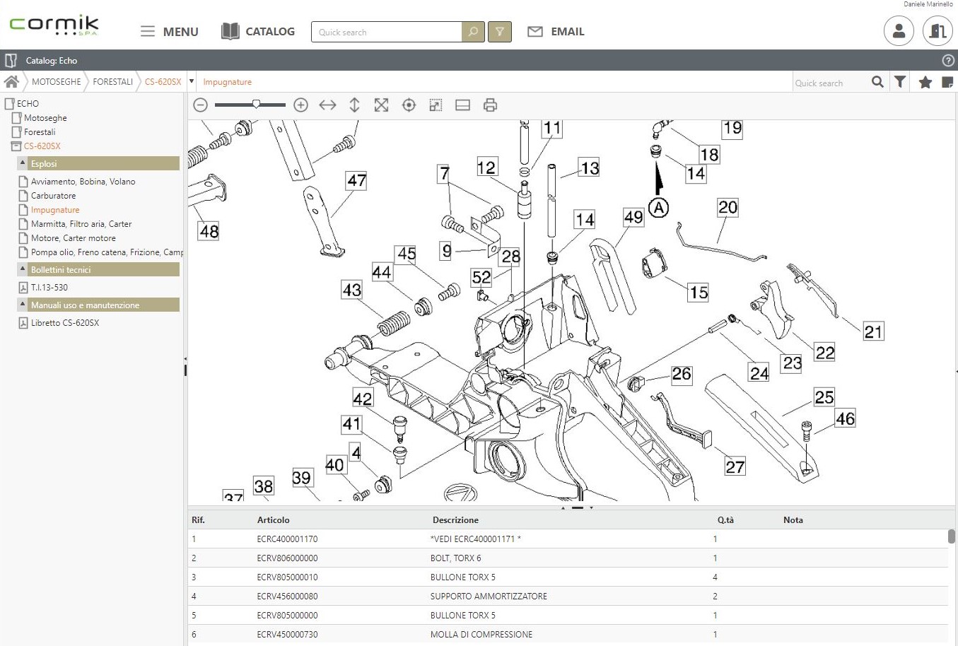The image size is (958, 646).
Task: Collapse Manuali uso e manutenzione section
Action: tap(23, 305)
